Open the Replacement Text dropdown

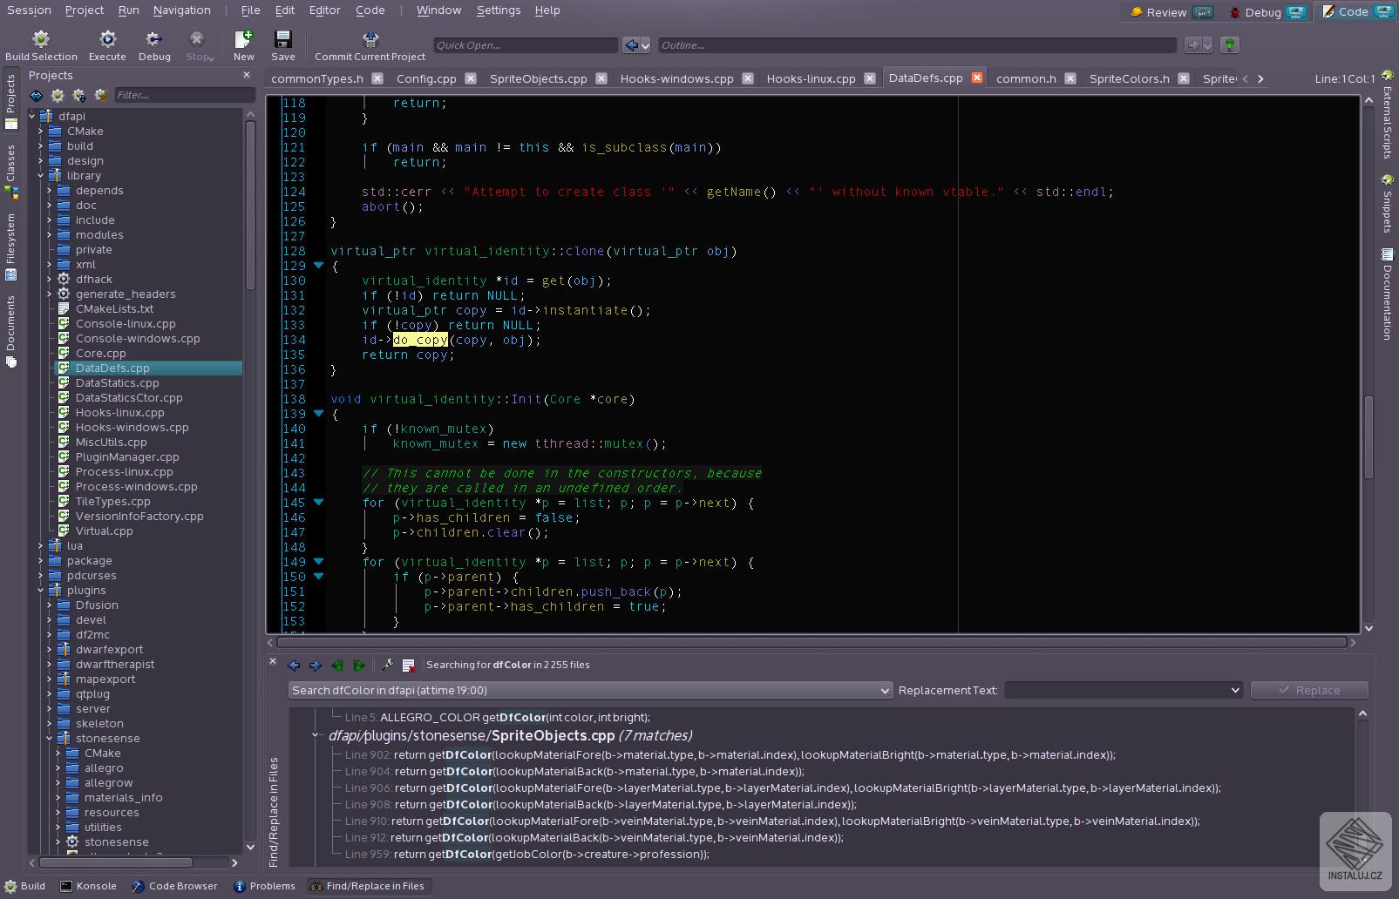[1234, 690]
